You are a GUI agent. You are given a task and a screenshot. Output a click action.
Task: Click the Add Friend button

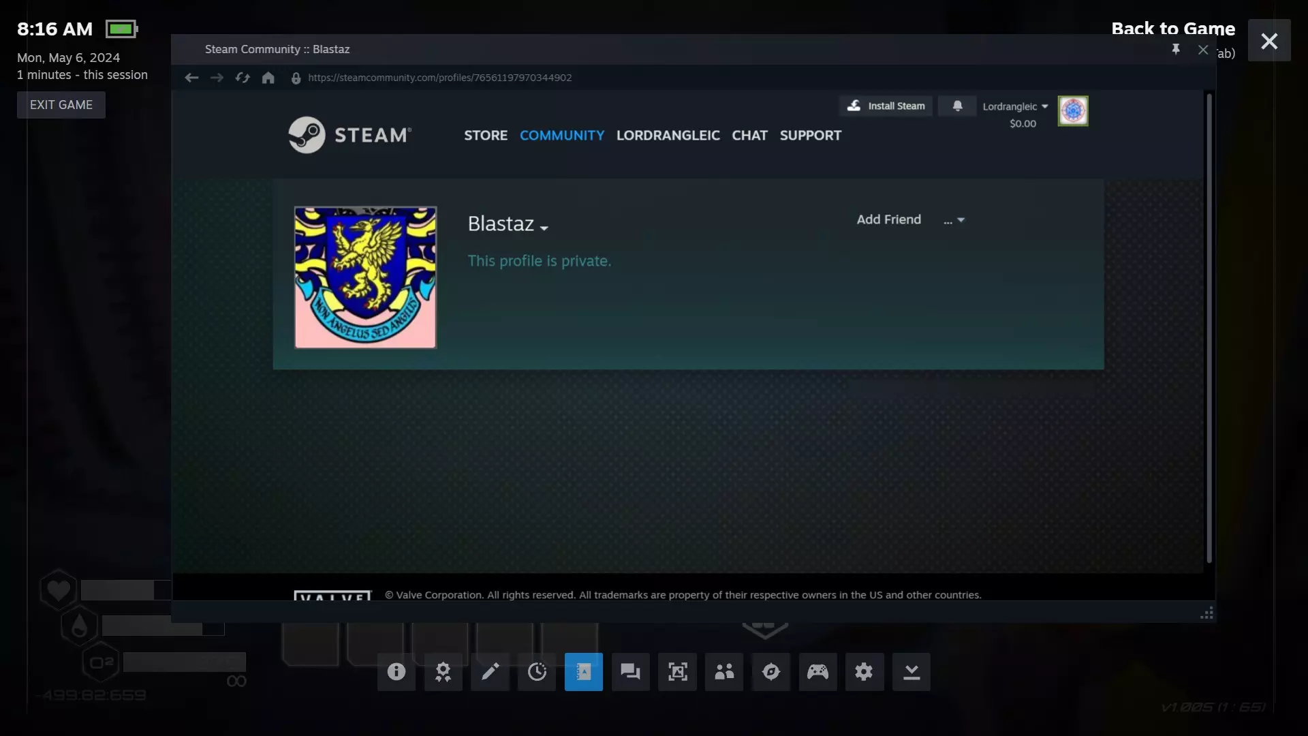coord(888,219)
